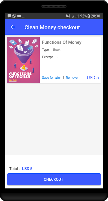
Task: Tap the 20:30 clock in status bar
Action: (95, 16)
